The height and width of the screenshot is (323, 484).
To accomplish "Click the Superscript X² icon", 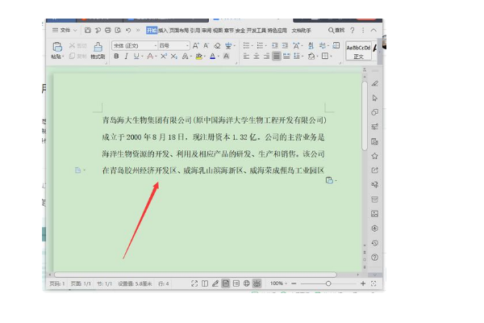I will (x=164, y=56).
